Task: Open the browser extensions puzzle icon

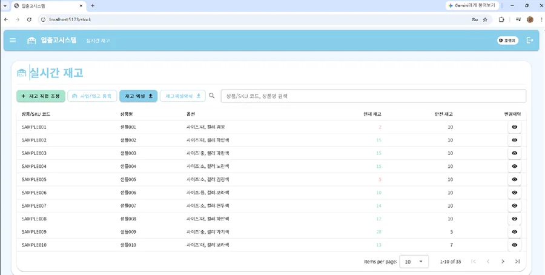Action: [x=501, y=20]
